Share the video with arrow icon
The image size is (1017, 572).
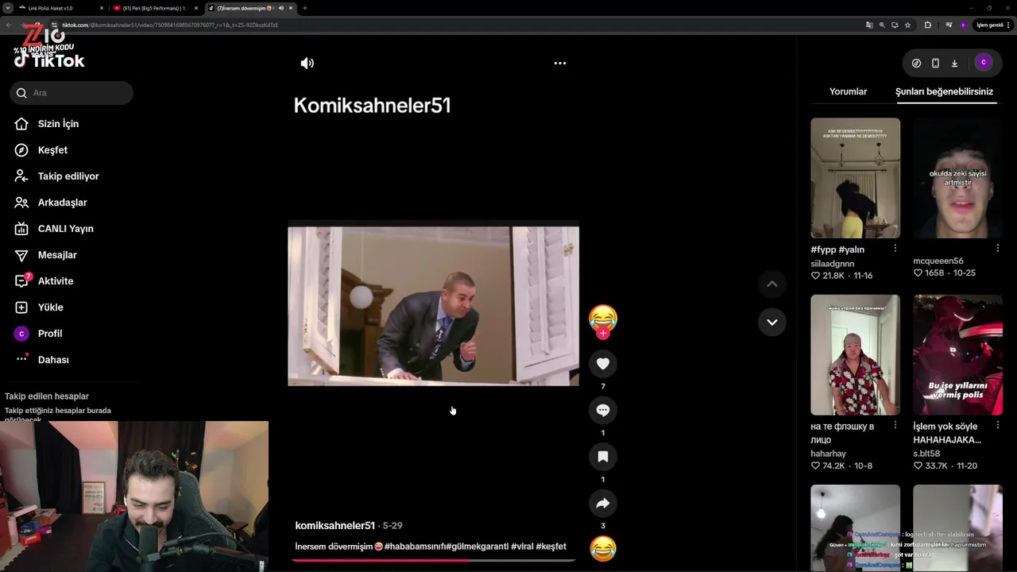(603, 503)
